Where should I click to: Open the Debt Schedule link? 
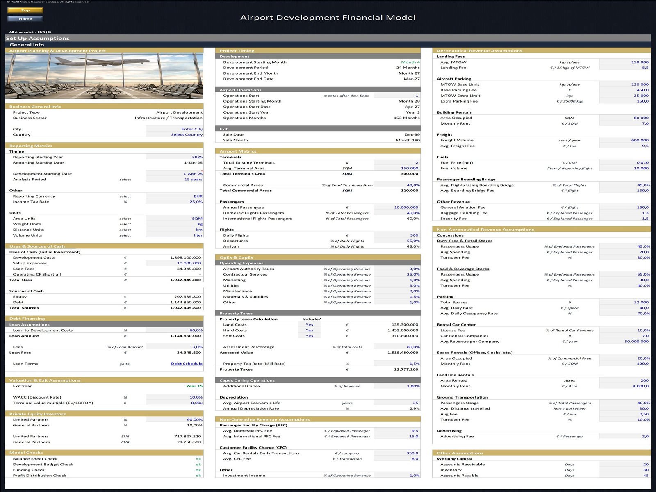[x=187, y=364]
